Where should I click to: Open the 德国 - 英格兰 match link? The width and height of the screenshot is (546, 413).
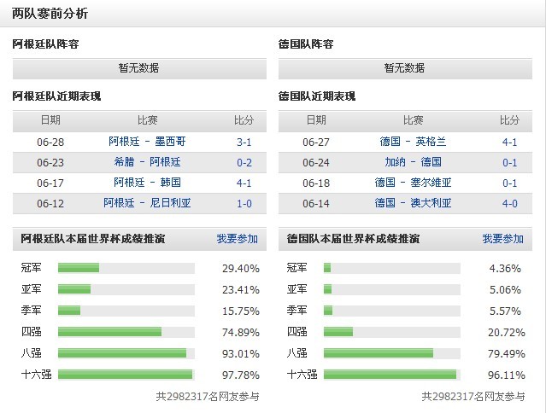click(413, 142)
